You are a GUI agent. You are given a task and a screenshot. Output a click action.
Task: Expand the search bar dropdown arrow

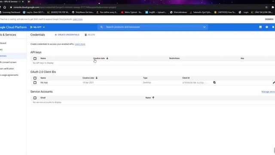(x=205, y=27)
